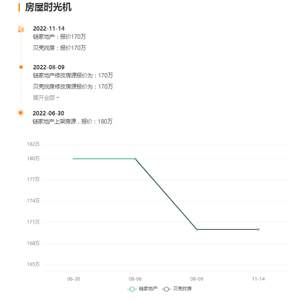This screenshot has width=297, height=300.
Task: Select the 08-09 data point at 170万
Action: click(x=197, y=229)
